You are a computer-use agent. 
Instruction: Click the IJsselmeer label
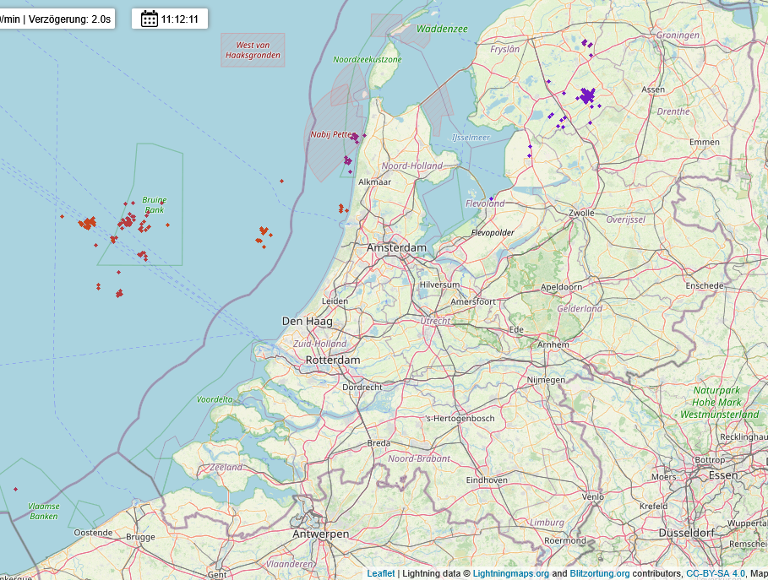[x=471, y=138]
